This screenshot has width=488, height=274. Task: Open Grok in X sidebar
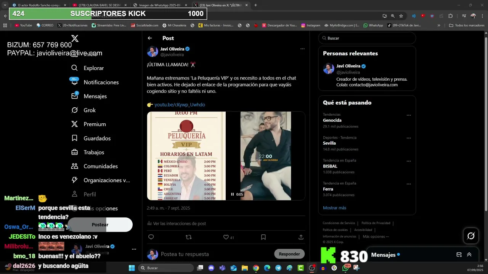point(83,110)
